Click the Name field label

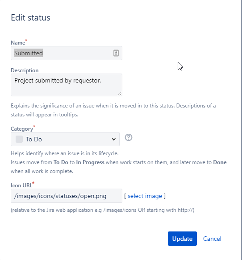click(18, 43)
